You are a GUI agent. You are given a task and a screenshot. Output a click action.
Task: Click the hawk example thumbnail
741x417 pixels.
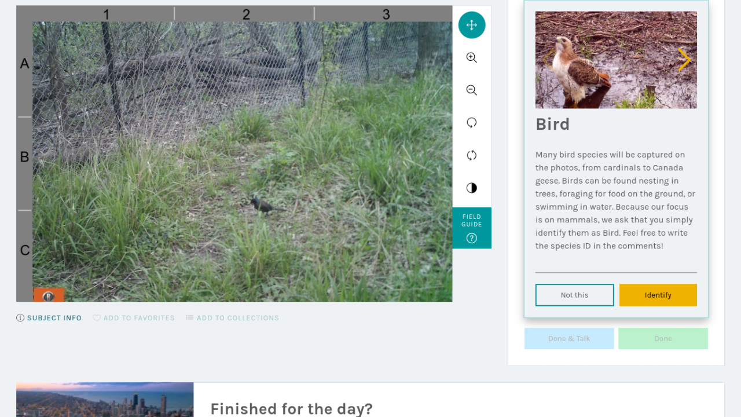(x=616, y=60)
